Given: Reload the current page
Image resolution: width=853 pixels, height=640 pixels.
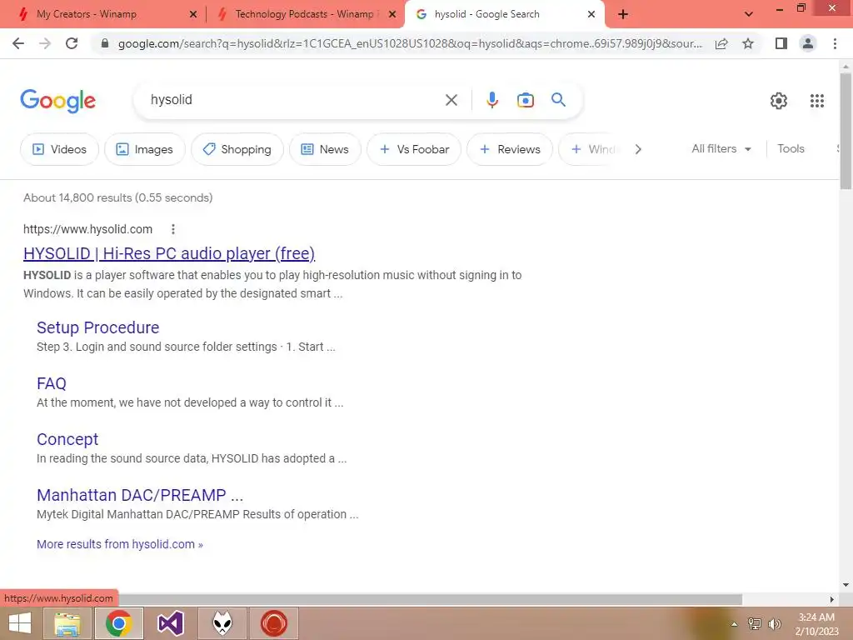Looking at the screenshot, I should tap(72, 43).
